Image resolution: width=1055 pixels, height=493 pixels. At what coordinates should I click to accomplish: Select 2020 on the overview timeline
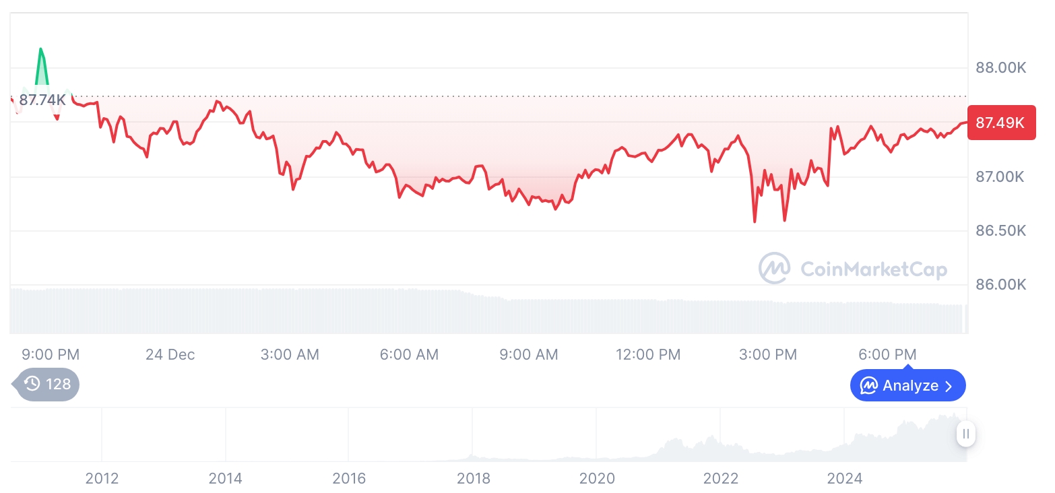[597, 478]
